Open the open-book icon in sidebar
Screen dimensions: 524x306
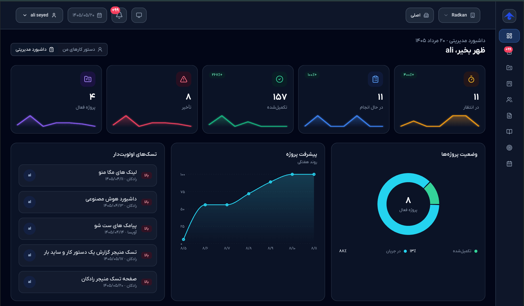click(509, 132)
